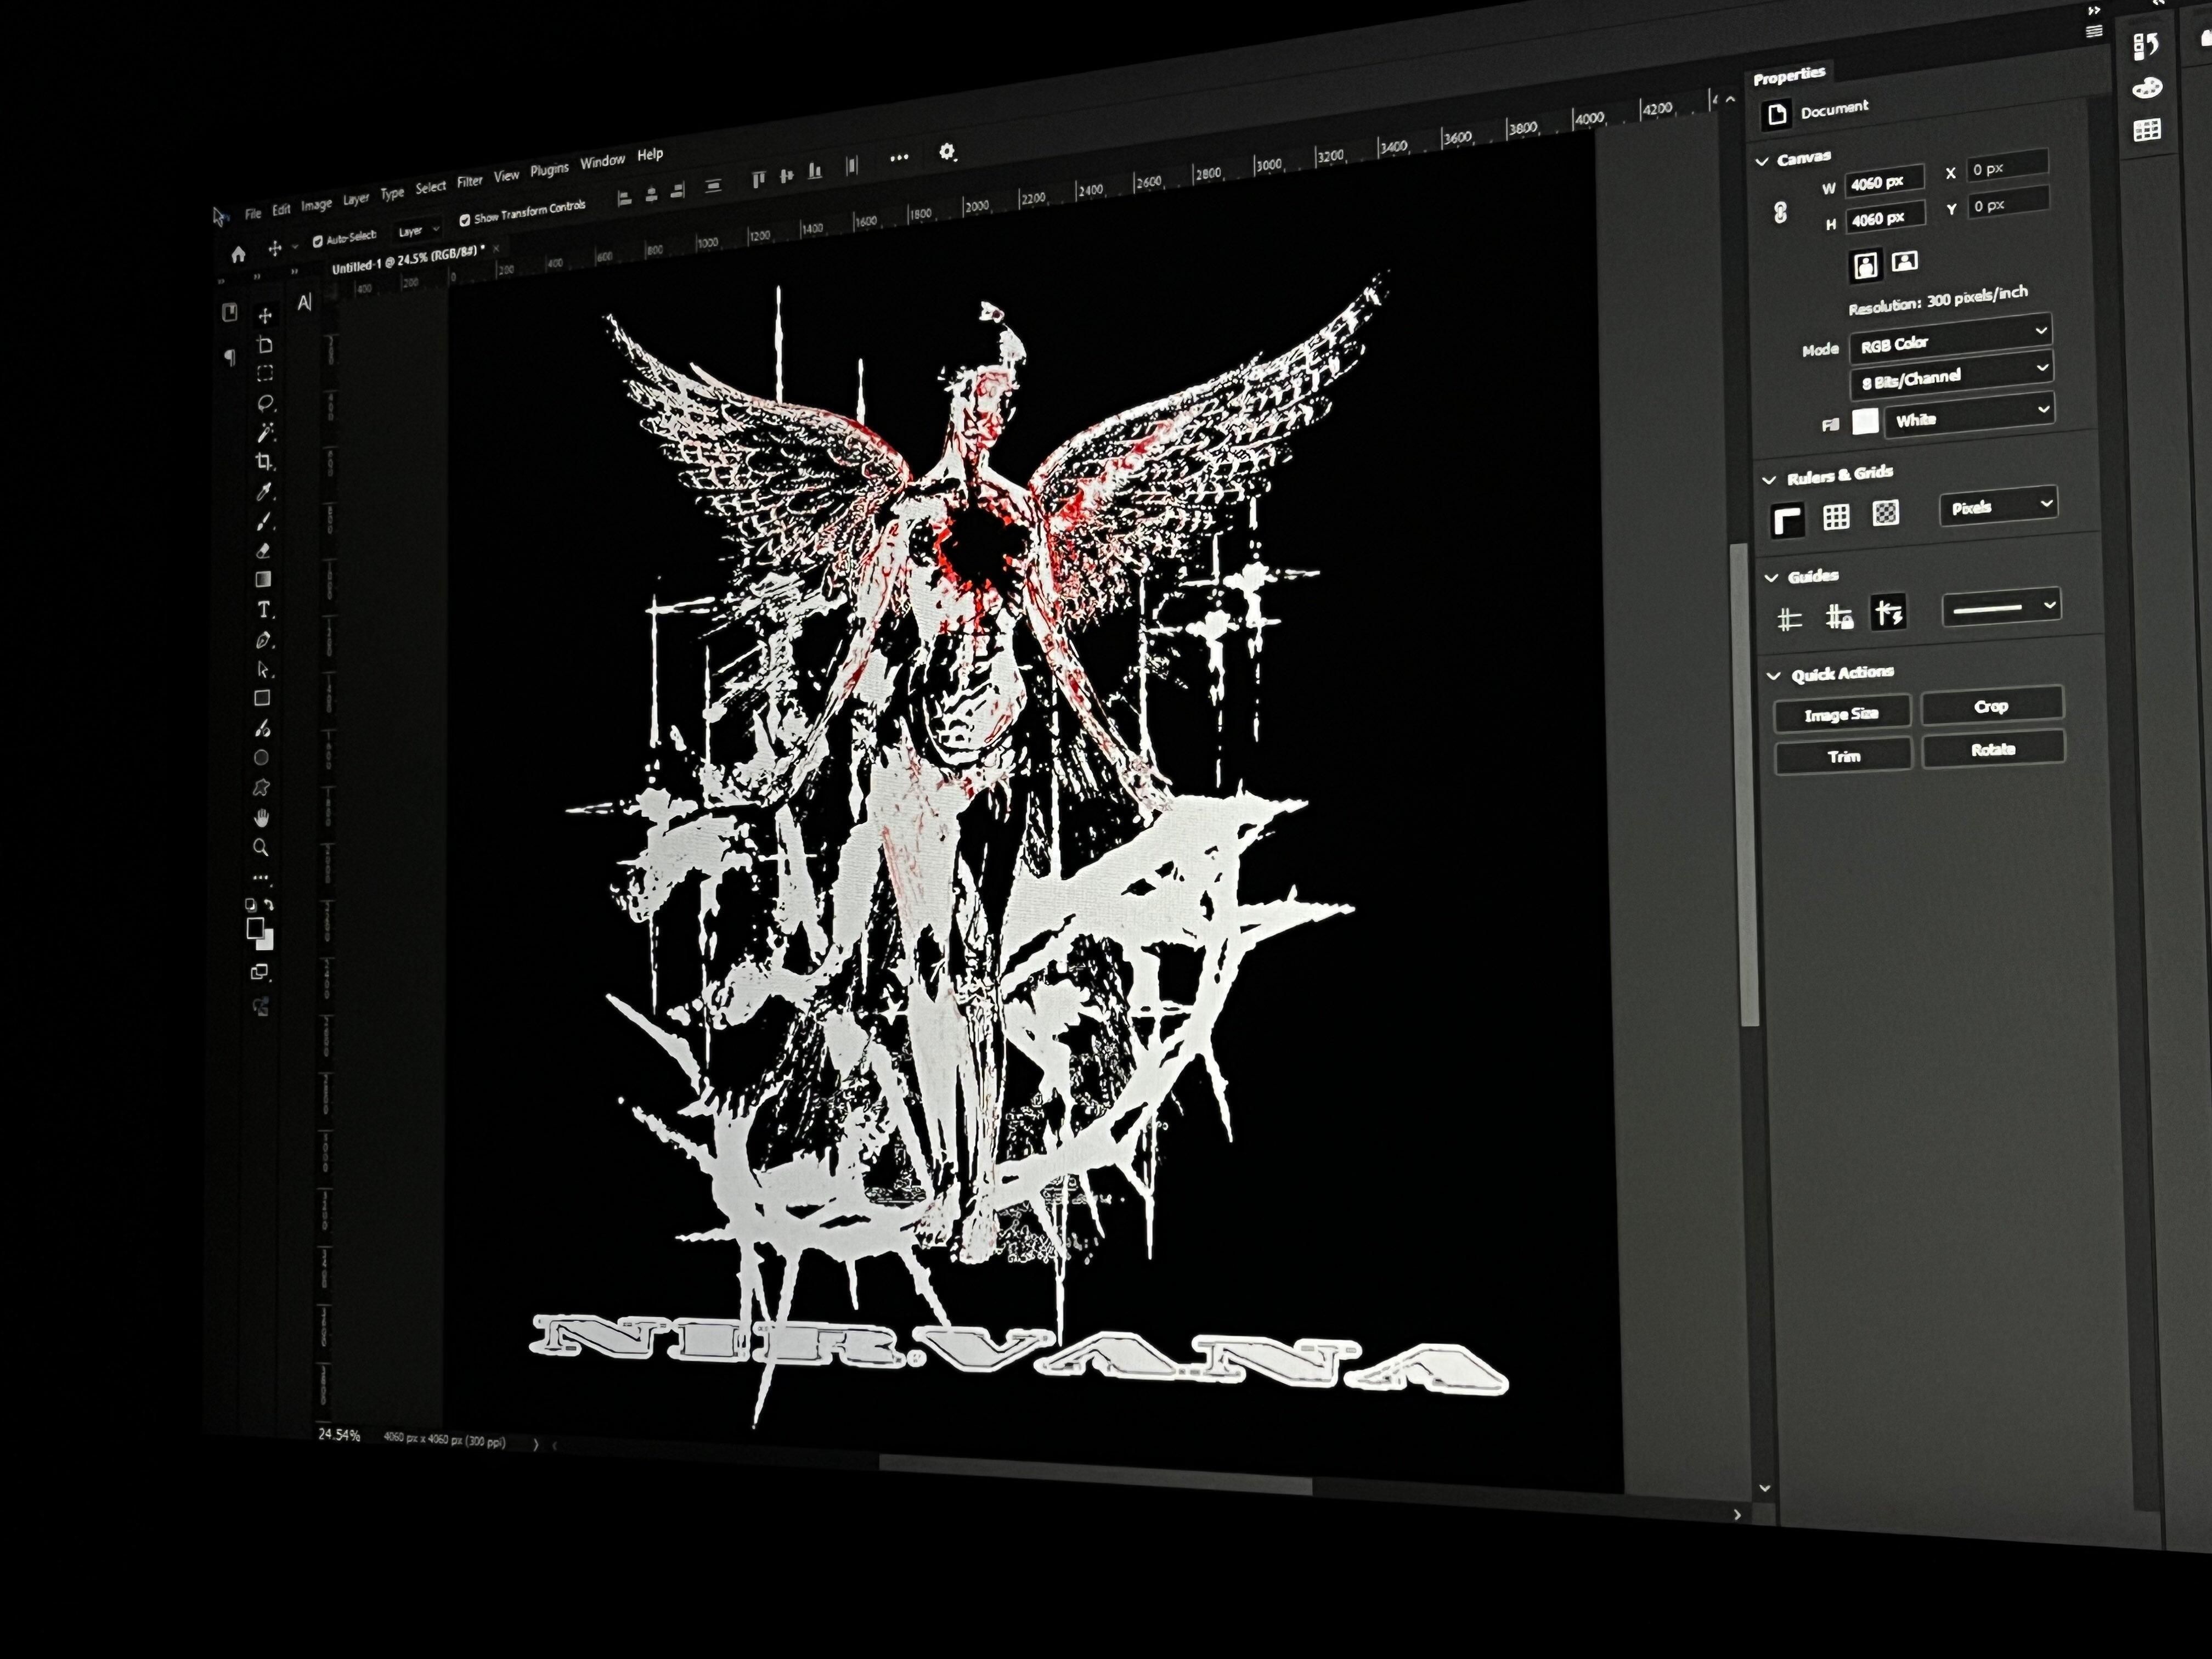Screen dimensions: 2212x1659
Task: Reset to default foreground and background colors
Action: pyautogui.click(x=250, y=904)
